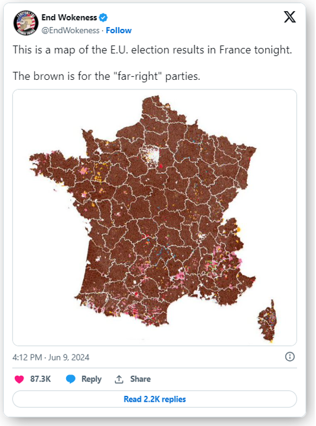
Task: Click the blue verified checkmark badge
Action: pos(103,18)
